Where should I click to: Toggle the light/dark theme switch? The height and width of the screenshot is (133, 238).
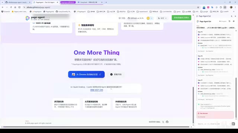click(149, 18)
